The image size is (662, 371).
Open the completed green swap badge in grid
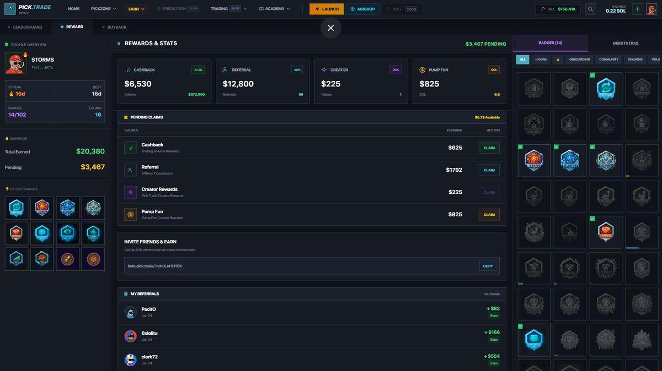(606, 89)
